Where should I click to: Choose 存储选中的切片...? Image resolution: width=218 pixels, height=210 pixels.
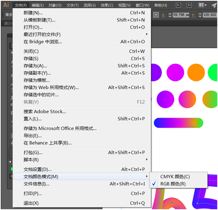82,95
